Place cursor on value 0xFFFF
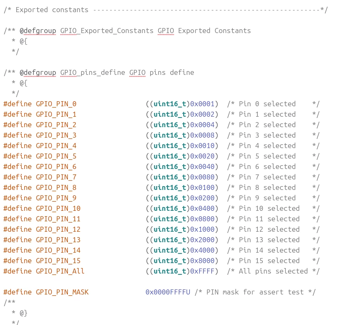 click(202, 271)
